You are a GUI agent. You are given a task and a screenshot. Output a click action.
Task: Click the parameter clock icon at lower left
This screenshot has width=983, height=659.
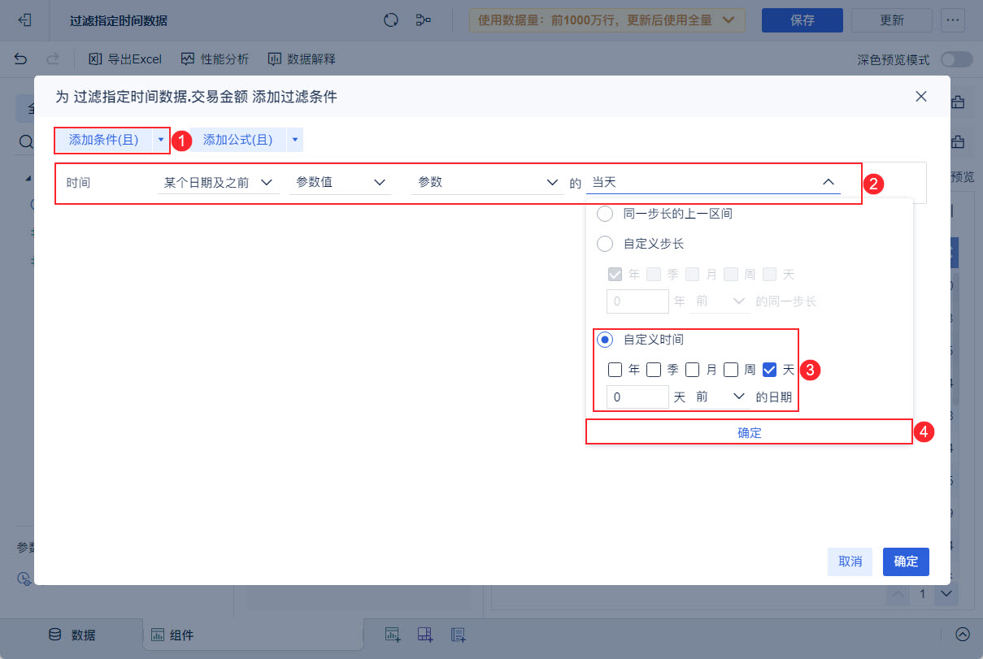tap(24, 579)
